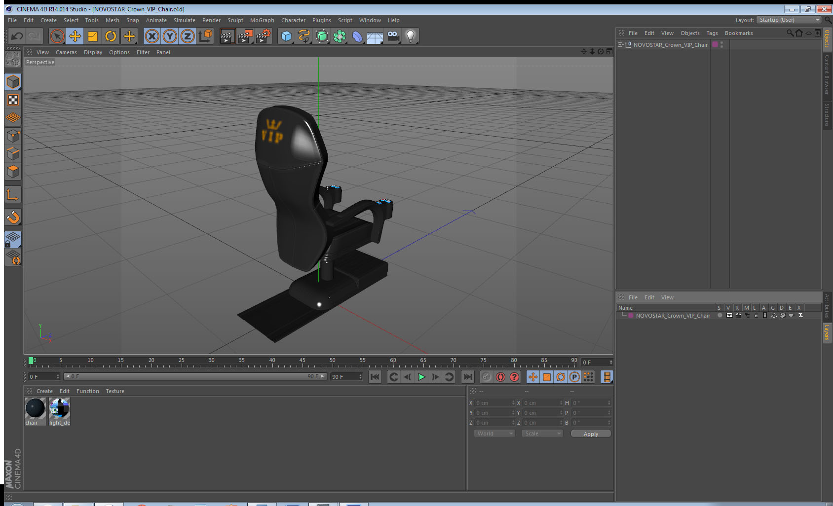Open Layout Startup dropdown
This screenshot has height=506, width=833.
[789, 20]
